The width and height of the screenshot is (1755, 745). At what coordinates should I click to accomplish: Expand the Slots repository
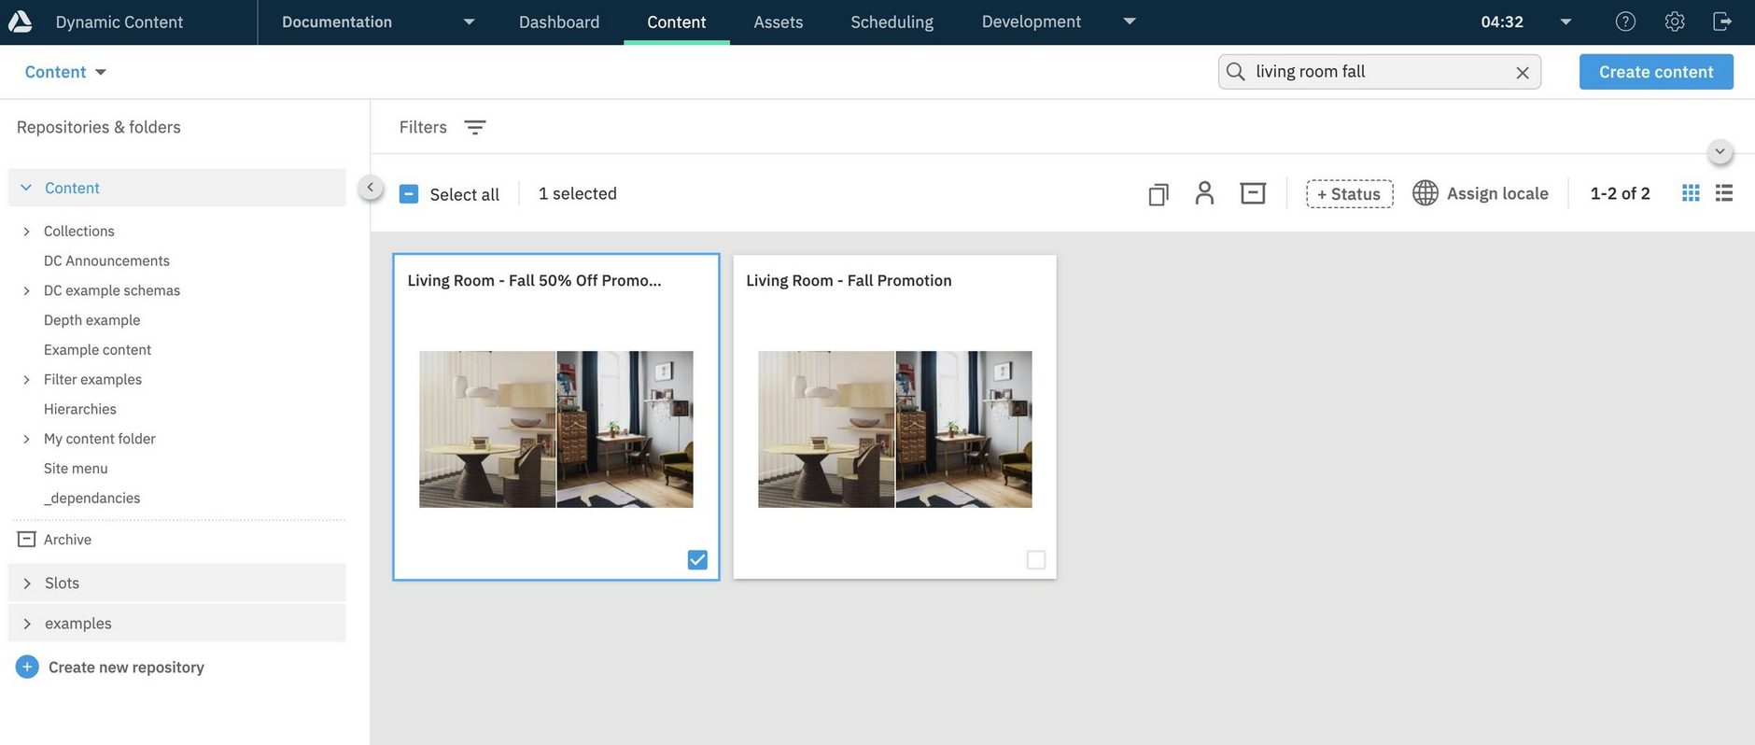(x=26, y=583)
